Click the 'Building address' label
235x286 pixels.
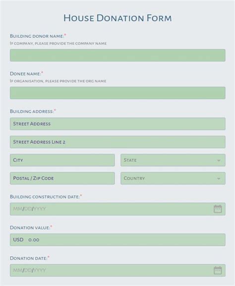[x=32, y=111]
